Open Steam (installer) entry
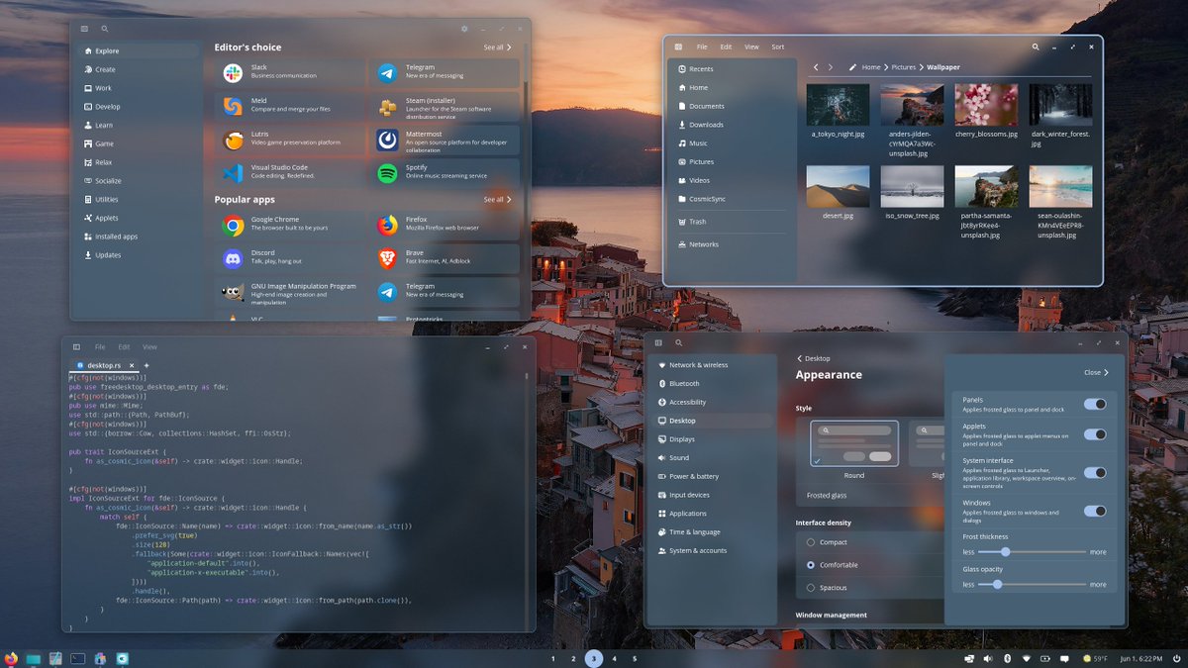This screenshot has height=668, width=1188. click(x=445, y=105)
